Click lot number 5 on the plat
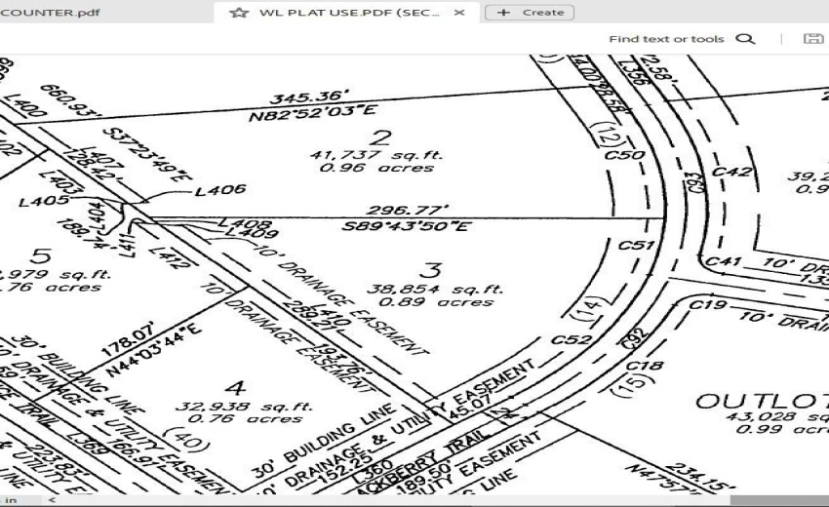The image size is (829, 507). [40, 256]
